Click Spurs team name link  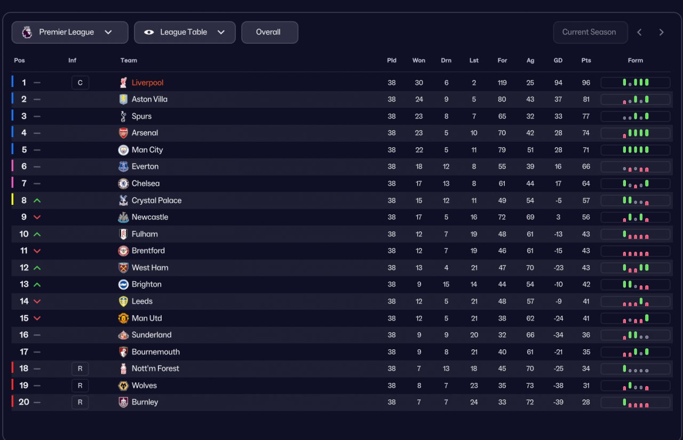coord(141,116)
